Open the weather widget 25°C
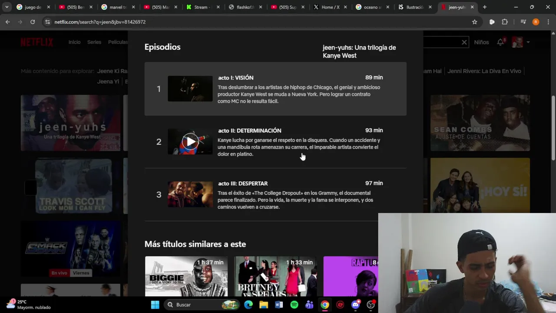The image size is (556, 313). [29, 304]
